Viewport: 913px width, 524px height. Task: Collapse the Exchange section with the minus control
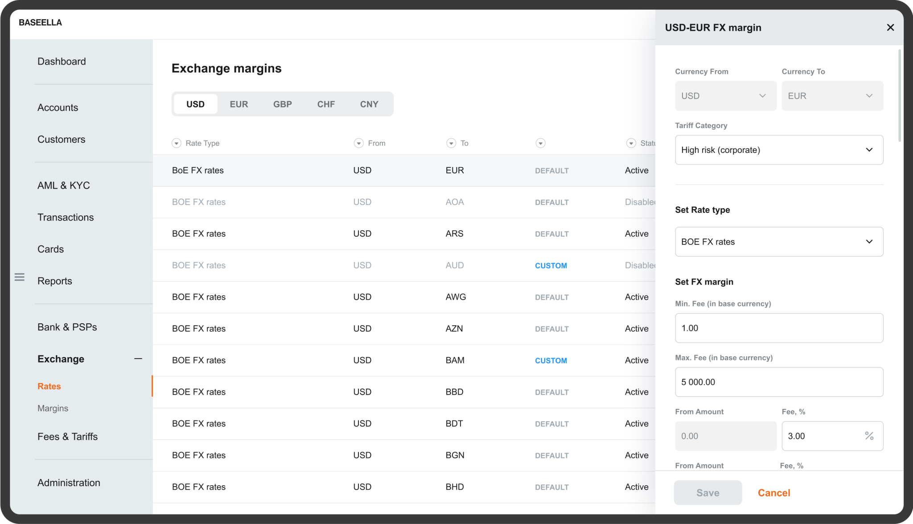[x=139, y=358]
